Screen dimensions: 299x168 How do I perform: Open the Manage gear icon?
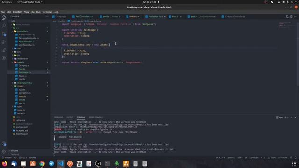(4, 152)
